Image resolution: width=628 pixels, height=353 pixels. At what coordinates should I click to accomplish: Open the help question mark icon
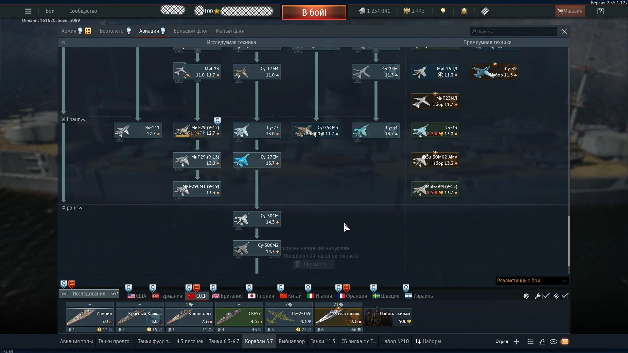tap(600, 11)
